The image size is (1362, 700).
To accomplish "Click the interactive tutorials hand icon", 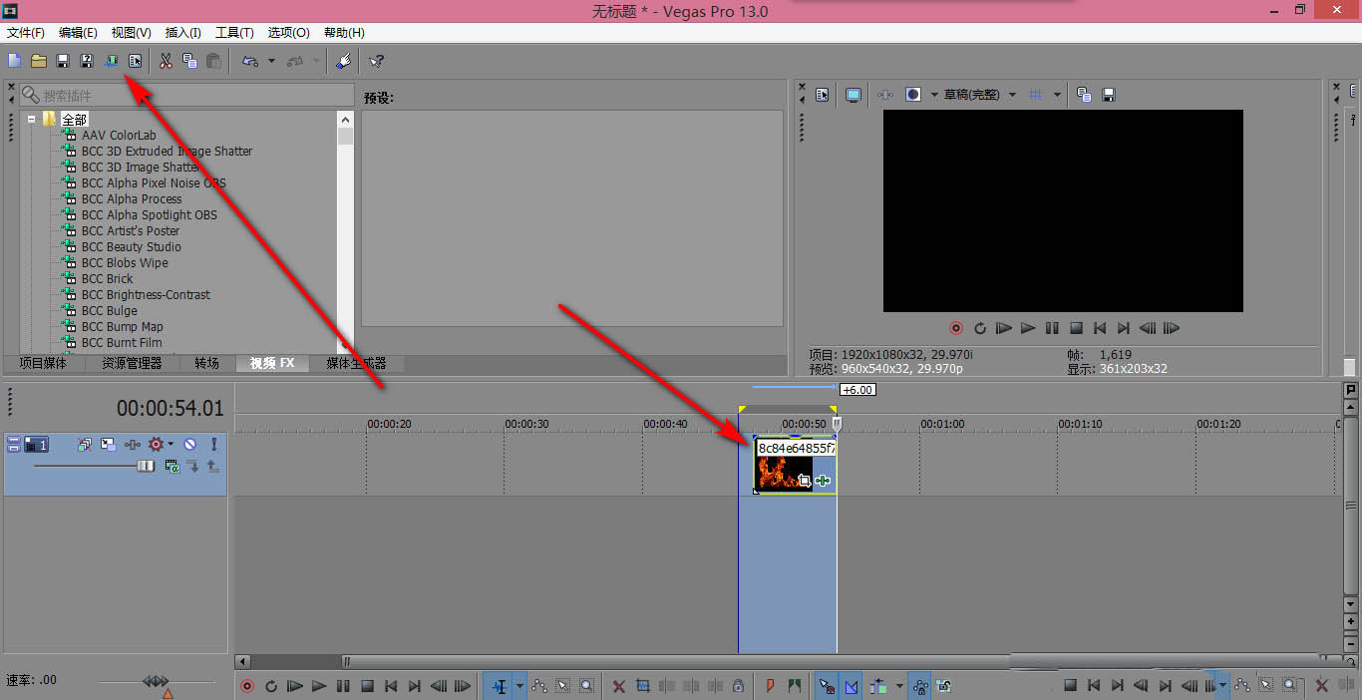I will (x=344, y=62).
